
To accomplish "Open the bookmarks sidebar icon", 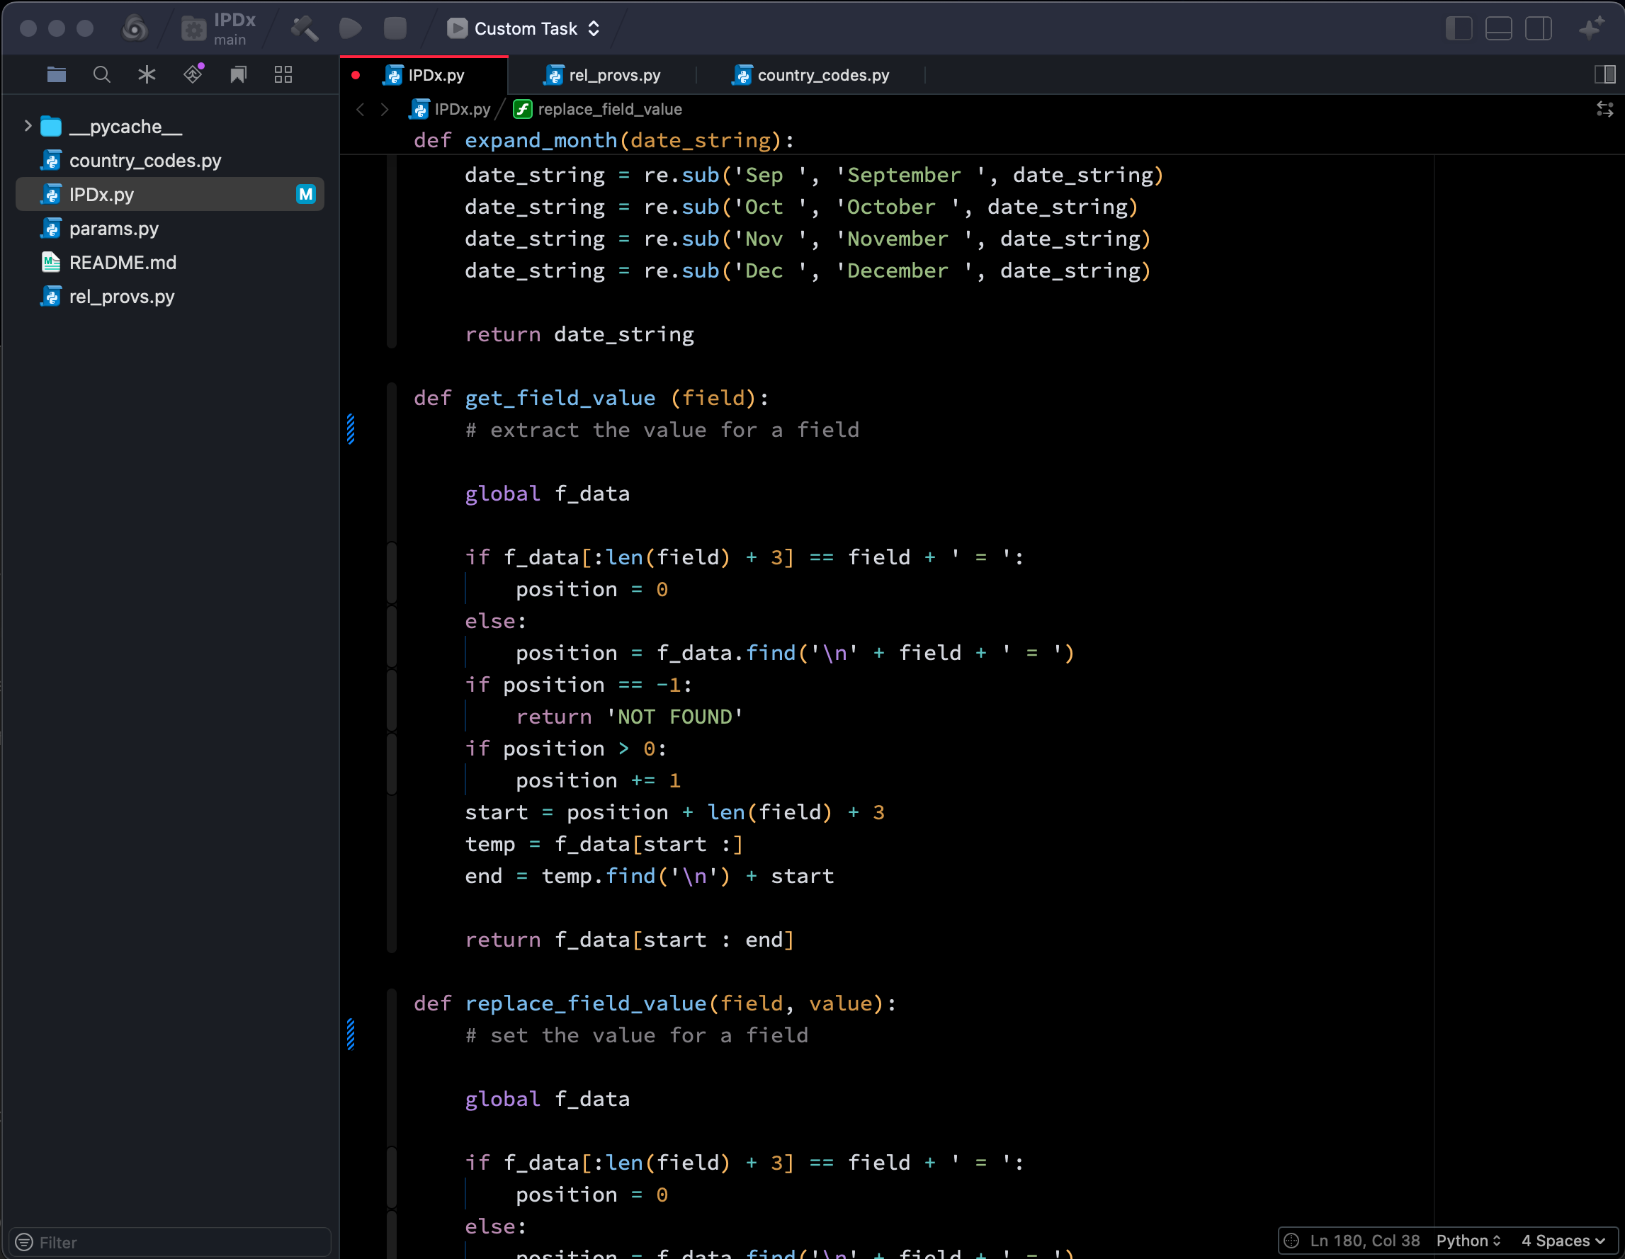I will pyautogui.click(x=238, y=74).
